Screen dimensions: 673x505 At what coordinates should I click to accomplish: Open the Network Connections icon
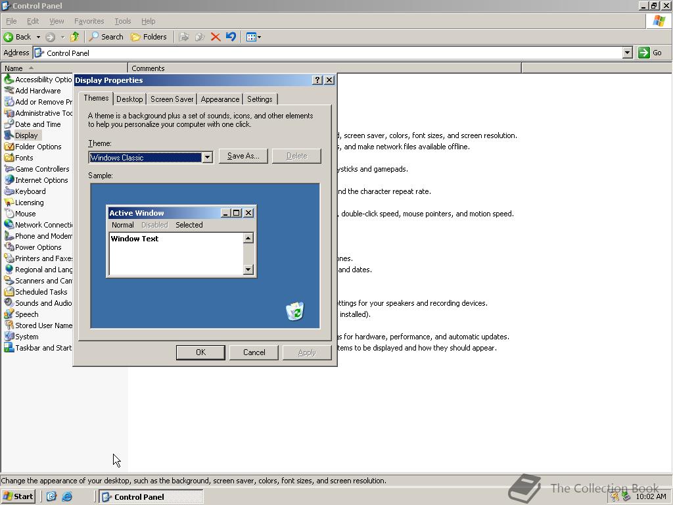tap(9, 225)
